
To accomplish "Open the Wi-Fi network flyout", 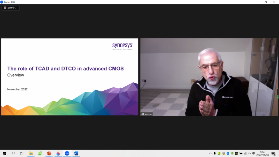I will (x=245, y=153).
